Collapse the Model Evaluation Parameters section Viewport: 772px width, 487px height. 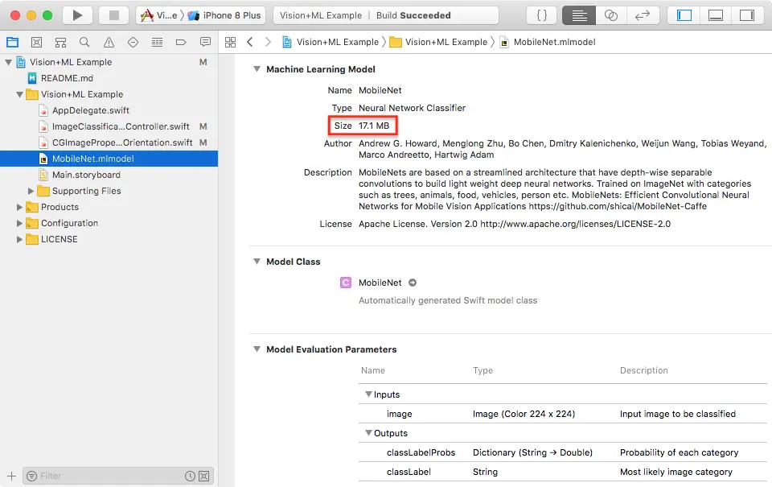257,349
